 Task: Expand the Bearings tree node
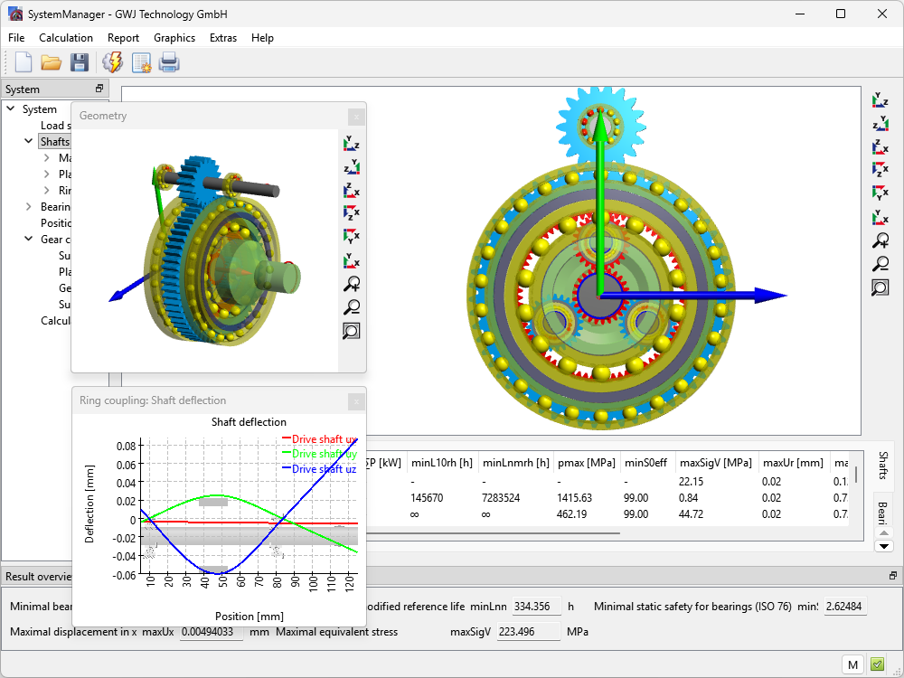[29, 207]
